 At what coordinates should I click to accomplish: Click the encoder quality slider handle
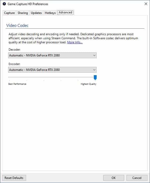click(x=95, y=78)
